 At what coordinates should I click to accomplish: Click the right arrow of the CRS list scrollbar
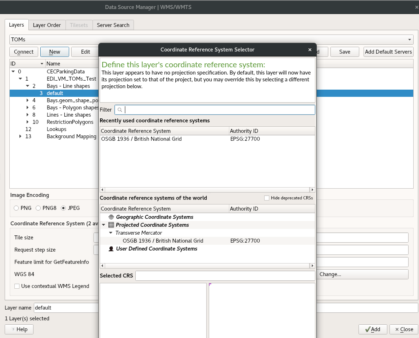click(x=312, y=266)
